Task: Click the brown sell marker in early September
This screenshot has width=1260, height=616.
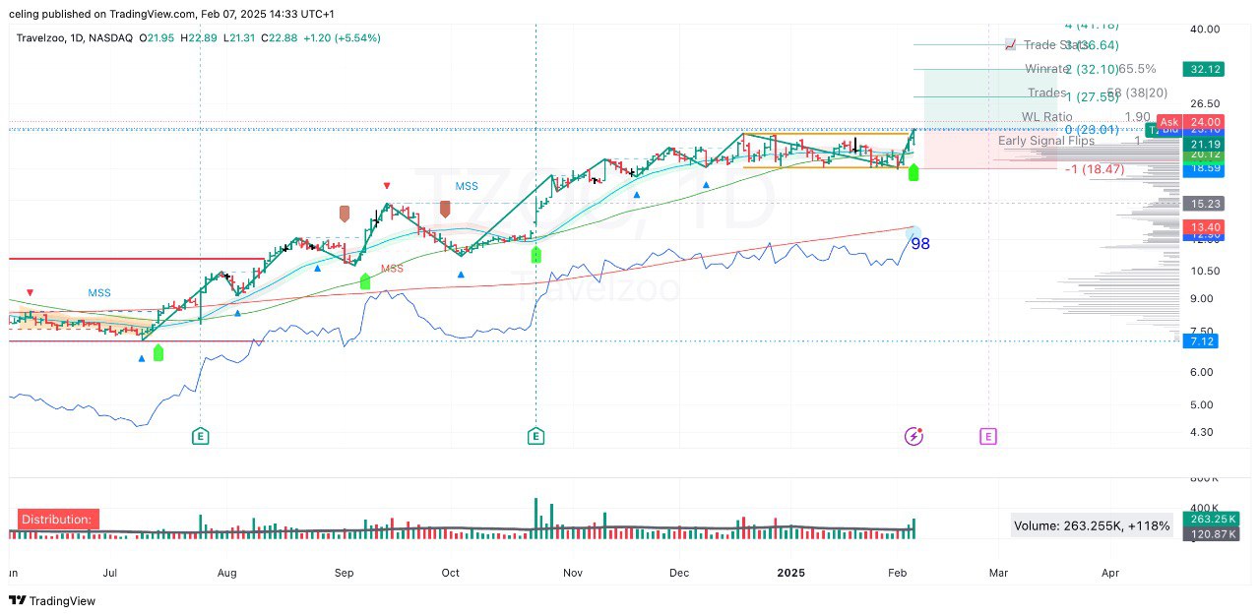Action: click(345, 213)
